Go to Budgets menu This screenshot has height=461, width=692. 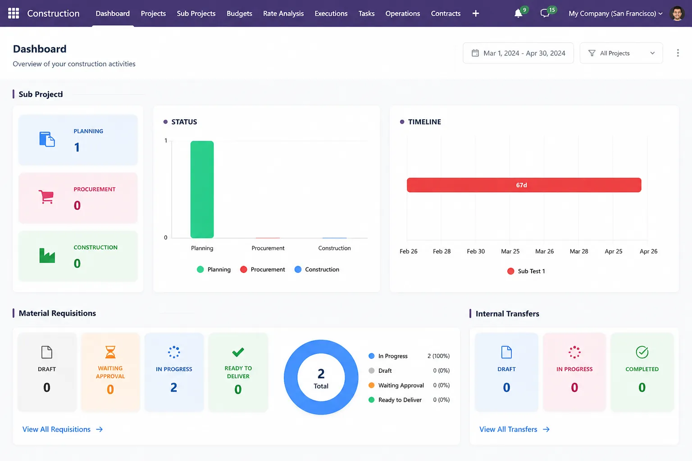pyautogui.click(x=239, y=14)
